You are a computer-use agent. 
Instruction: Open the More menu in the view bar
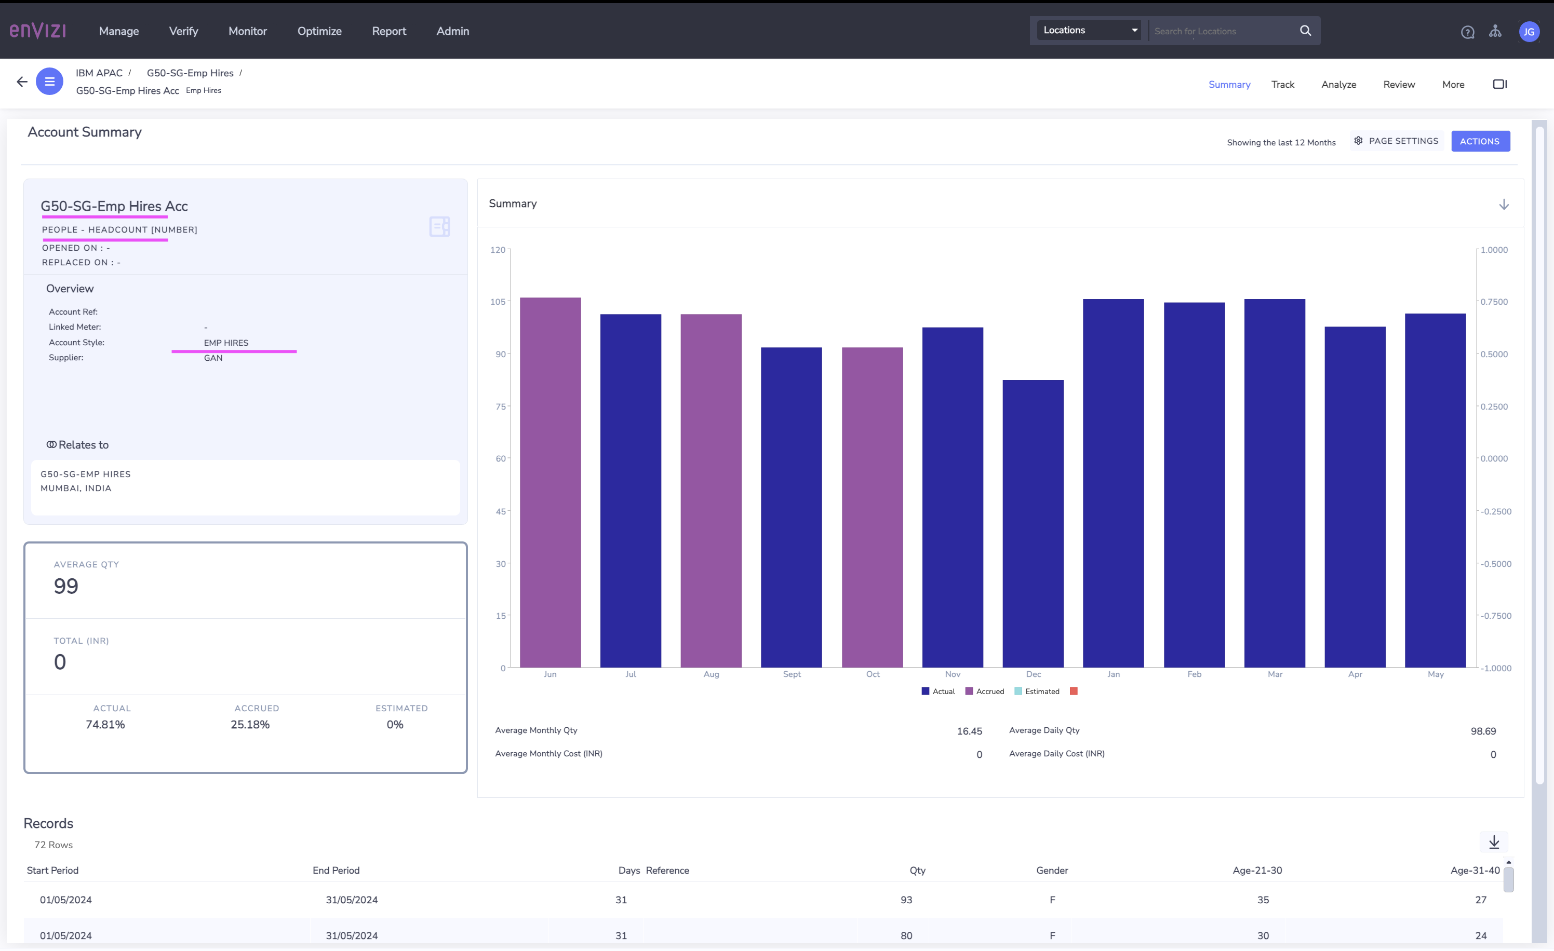pos(1453,84)
